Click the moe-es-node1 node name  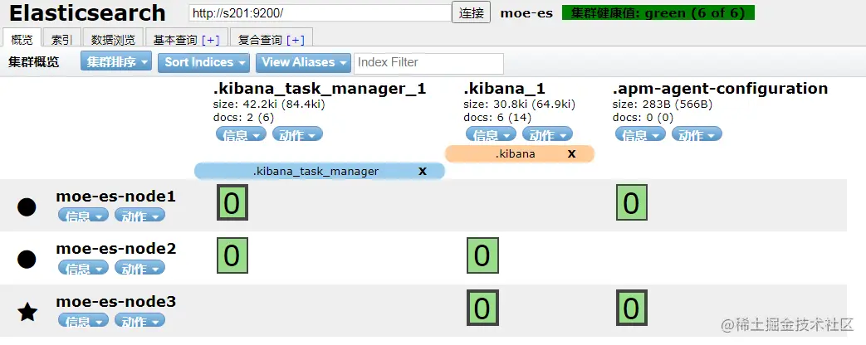click(x=116, y=197)
